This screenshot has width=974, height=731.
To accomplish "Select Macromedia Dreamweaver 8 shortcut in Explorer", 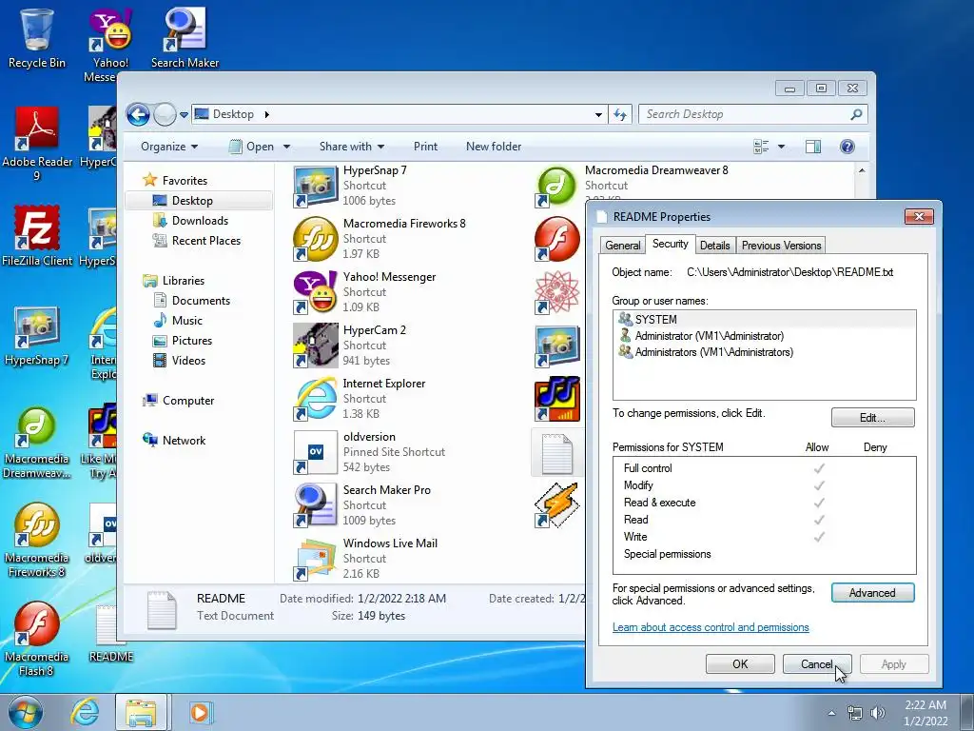I will pyautogui.click(x=632, y=186).
